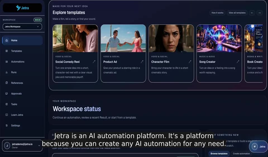The height and width of the screenshot is (157, 268).
Task: Click the References sidebar icon
Action: coord(7,83)
